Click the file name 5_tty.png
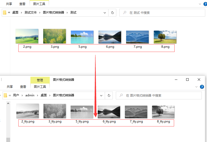Viewport: 207px width, 142px height. 82,122
